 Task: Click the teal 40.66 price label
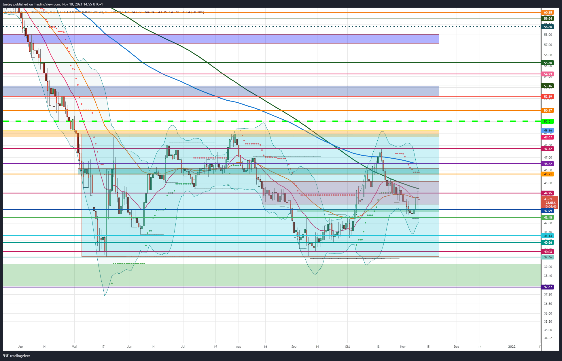pos(548,242)
